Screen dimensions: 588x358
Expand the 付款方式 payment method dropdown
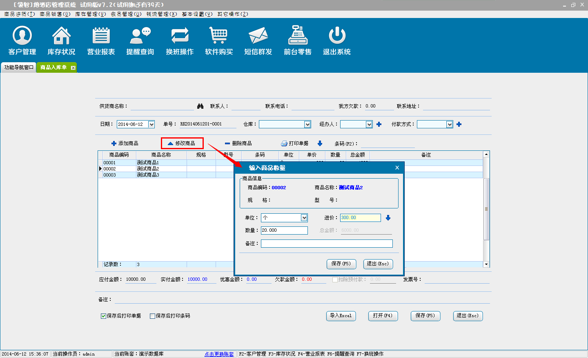(x=449, y=124)
